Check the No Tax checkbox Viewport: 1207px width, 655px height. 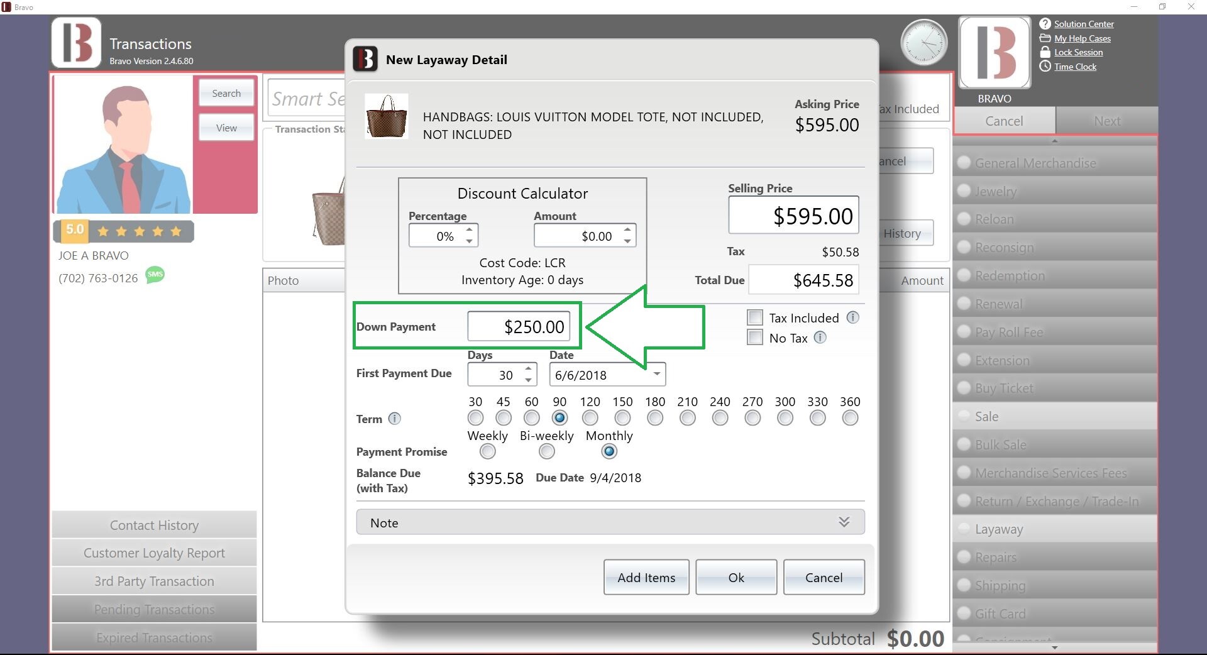(755, 338)
